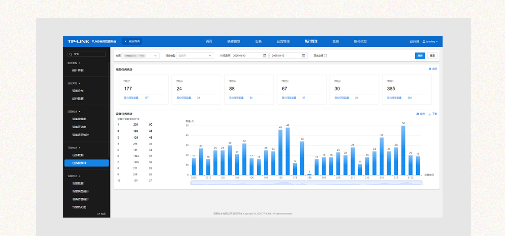
Task: Enable the 历史数据 checkbox
Action: tap(325, 56)
